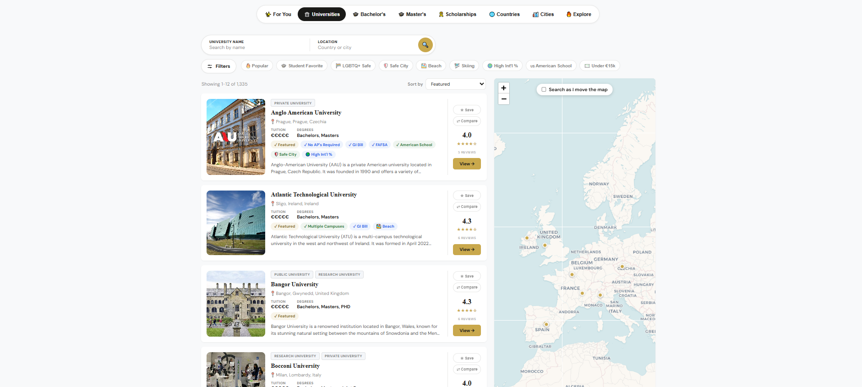Select the Skiing filter chip
The height and width of the screenshot is (387, 862).
tap(464, 66)
